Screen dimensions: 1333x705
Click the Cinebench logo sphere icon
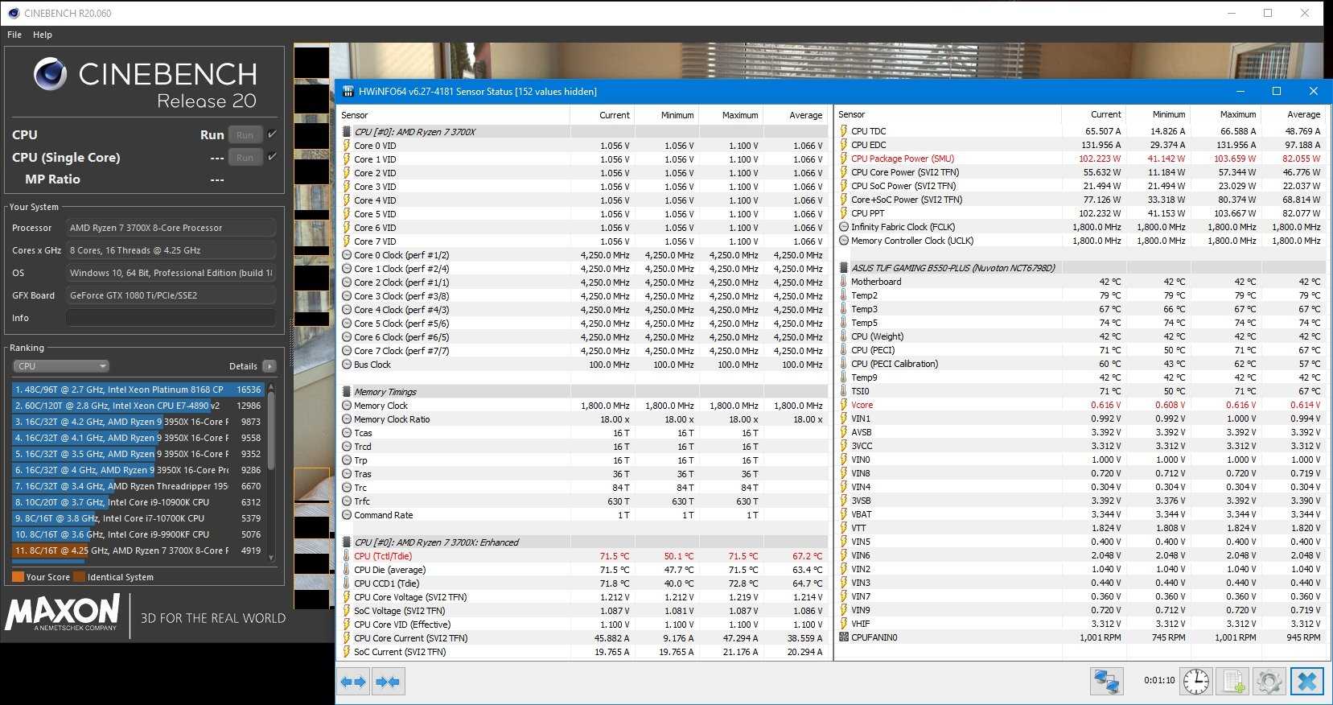tap(50, 75)
